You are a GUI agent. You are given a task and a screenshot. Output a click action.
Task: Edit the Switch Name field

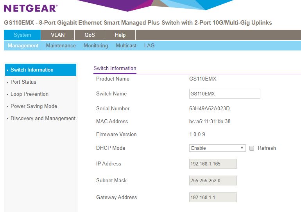(x=225, y=94)
